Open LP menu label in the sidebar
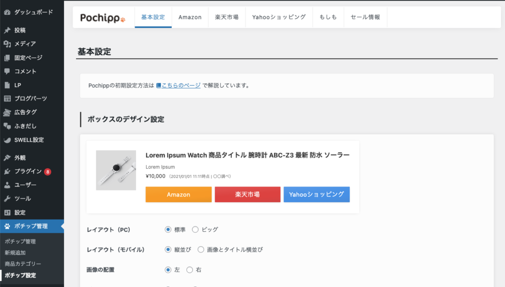This screenshot has height=287, width=505. (18, 85)
